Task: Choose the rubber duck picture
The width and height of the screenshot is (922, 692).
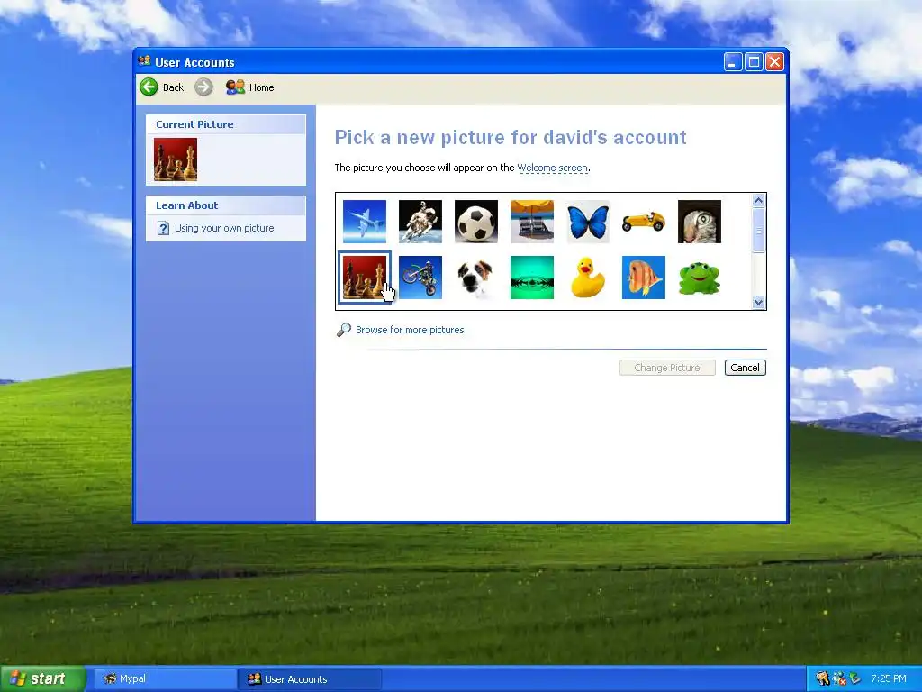Action: (x=588, y=278)
